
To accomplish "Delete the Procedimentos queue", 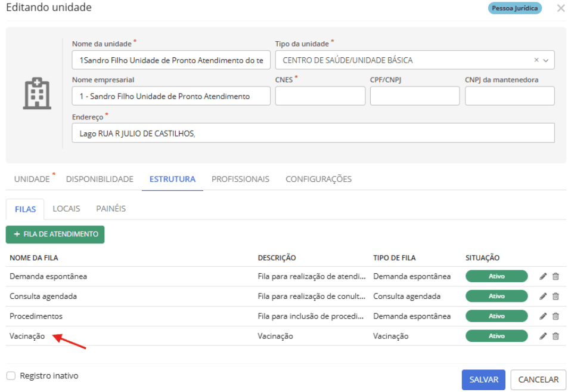I will (556, 316).
